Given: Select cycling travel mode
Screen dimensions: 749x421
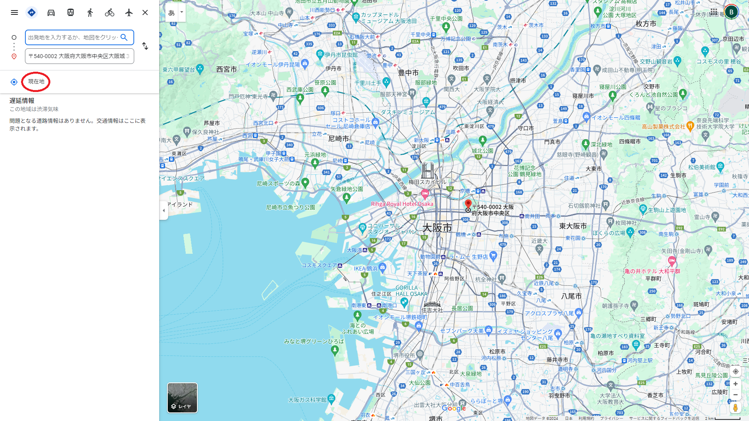Looking at the screenshot, I should coord(110,12).
